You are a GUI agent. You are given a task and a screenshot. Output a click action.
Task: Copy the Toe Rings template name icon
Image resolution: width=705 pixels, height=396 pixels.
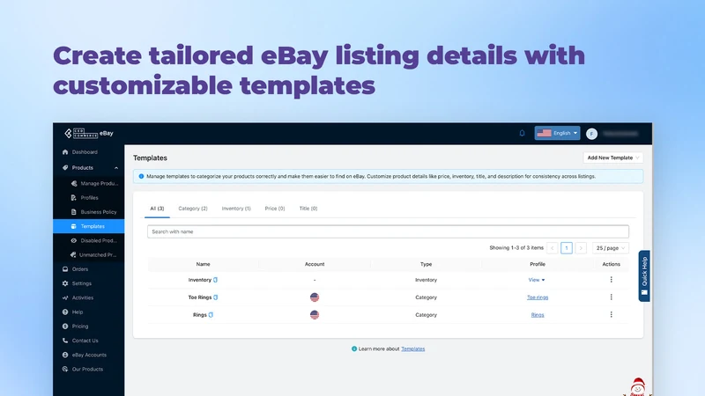tap(216, 297)
